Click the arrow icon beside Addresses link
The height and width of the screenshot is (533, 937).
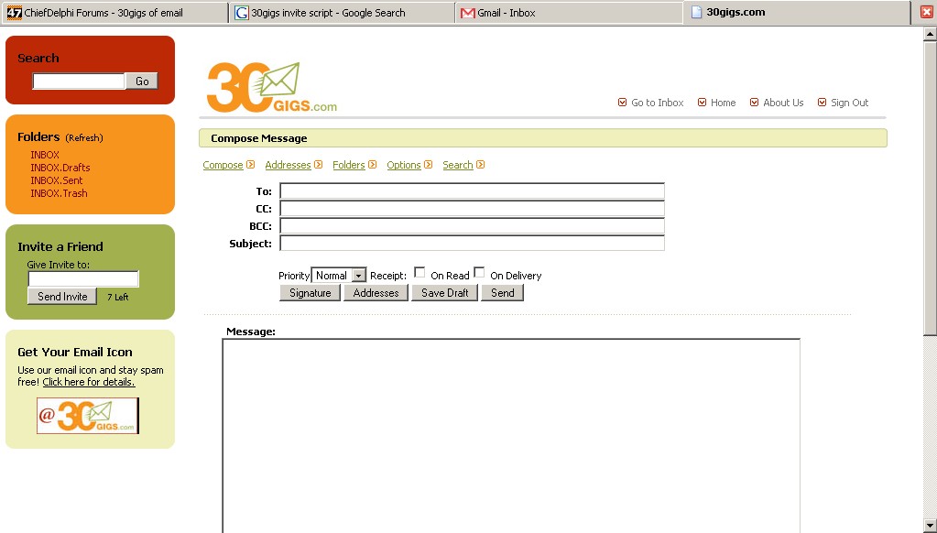[319, 164]
